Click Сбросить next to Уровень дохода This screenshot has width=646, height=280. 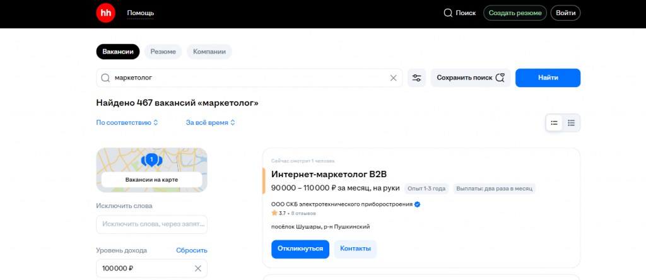(x=192, y=250)
